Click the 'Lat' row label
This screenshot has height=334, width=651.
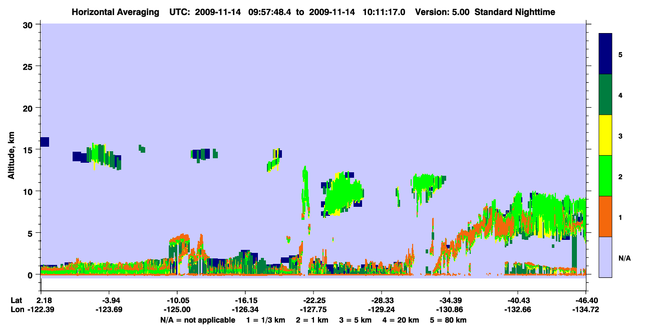17,300
